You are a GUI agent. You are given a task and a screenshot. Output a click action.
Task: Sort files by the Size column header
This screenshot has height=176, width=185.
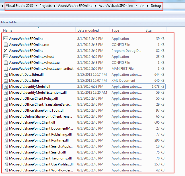(149, 30)
